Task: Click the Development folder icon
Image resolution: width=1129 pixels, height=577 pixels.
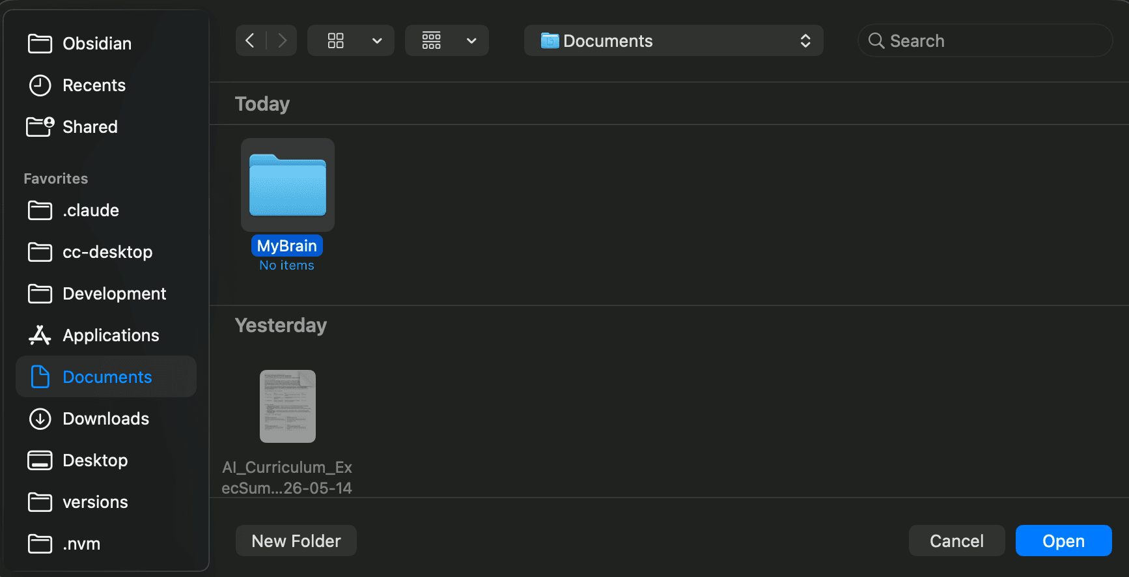Action: tap(40, 294)
